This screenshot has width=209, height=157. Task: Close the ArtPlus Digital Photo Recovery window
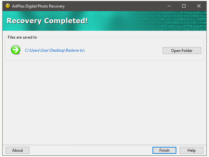(x=199, y=6)
